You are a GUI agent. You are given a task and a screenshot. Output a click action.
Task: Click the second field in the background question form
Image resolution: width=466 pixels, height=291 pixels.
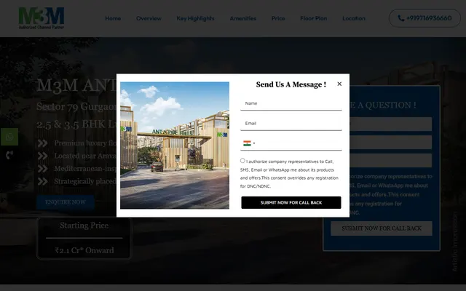(390, 143)
